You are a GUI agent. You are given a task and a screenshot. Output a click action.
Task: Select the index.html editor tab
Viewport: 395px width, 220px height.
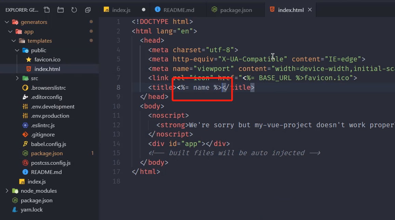[x=291, y=10]
